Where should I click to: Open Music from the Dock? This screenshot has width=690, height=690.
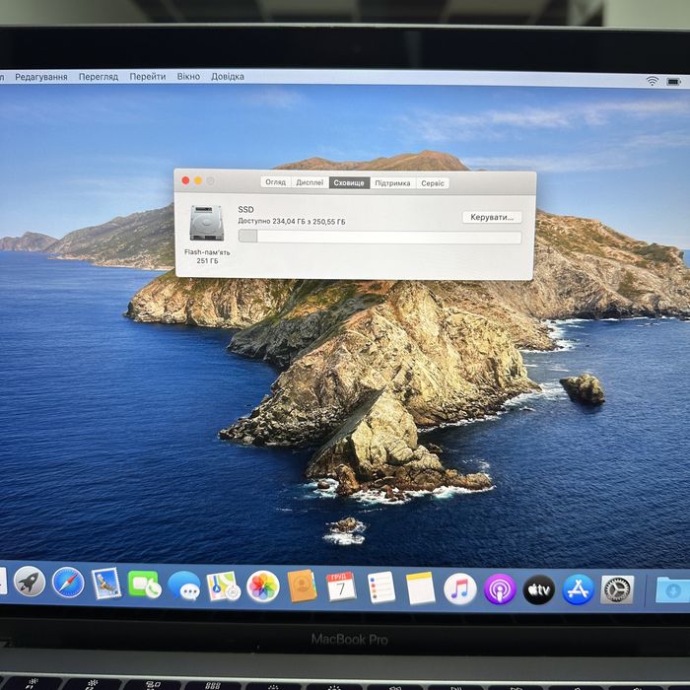(460, 588)
